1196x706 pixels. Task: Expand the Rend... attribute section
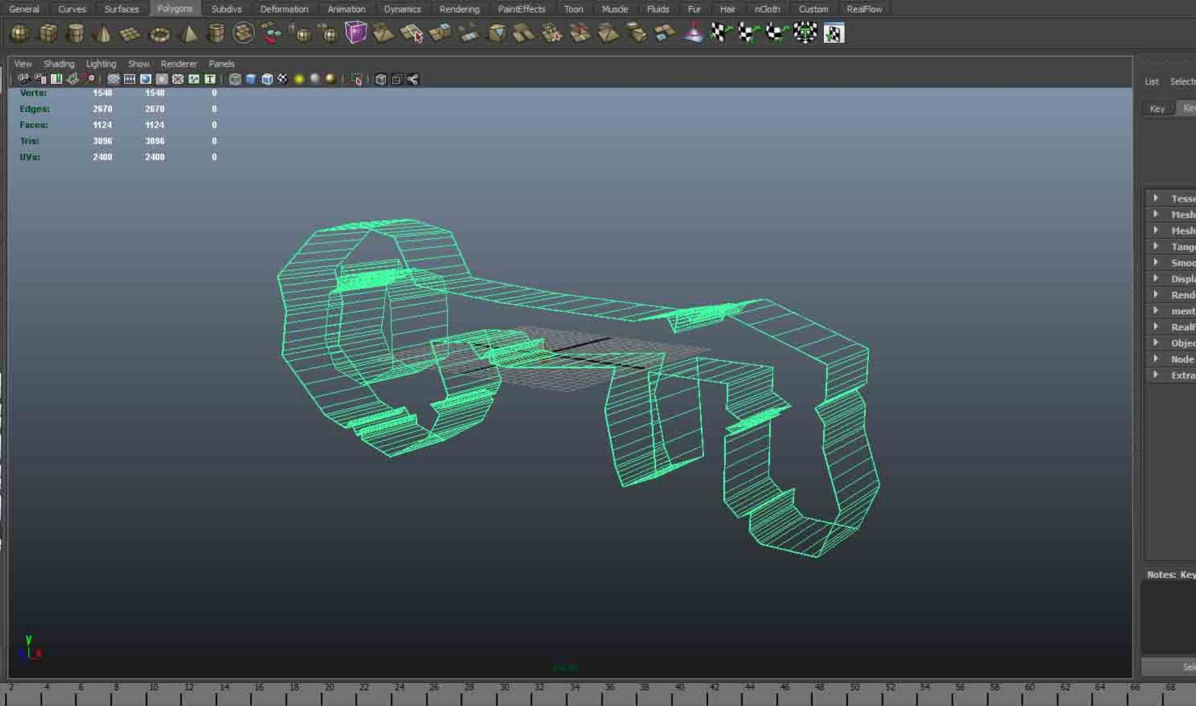1171,295
